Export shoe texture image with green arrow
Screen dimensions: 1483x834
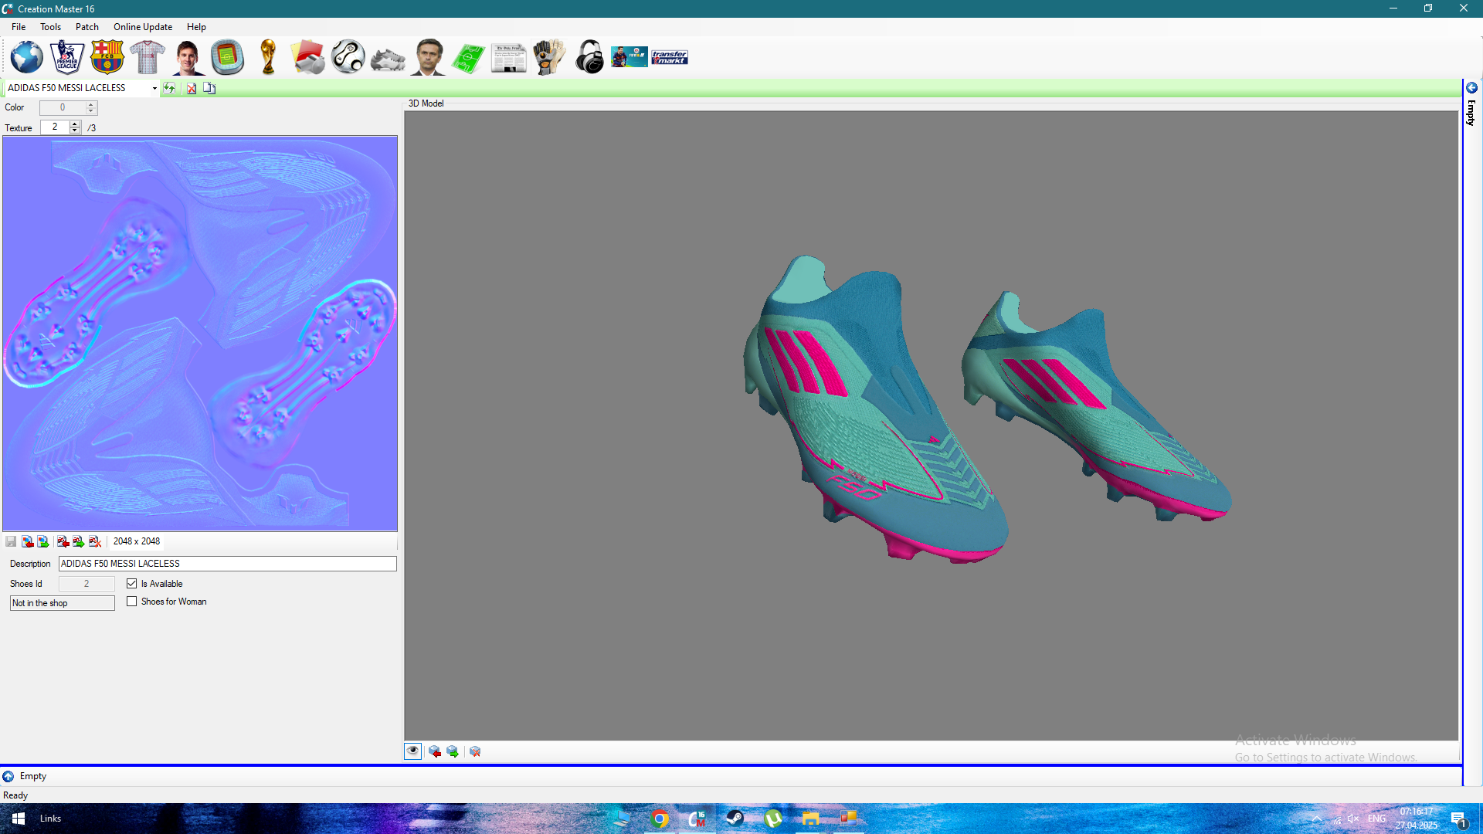pos(43,541)
